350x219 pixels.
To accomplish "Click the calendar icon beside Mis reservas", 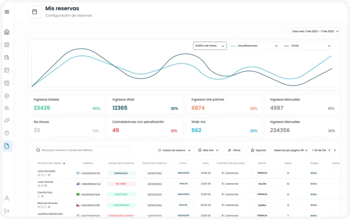I will tap(35, 11).
